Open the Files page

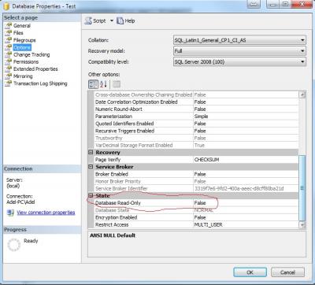tap(18, 33)
